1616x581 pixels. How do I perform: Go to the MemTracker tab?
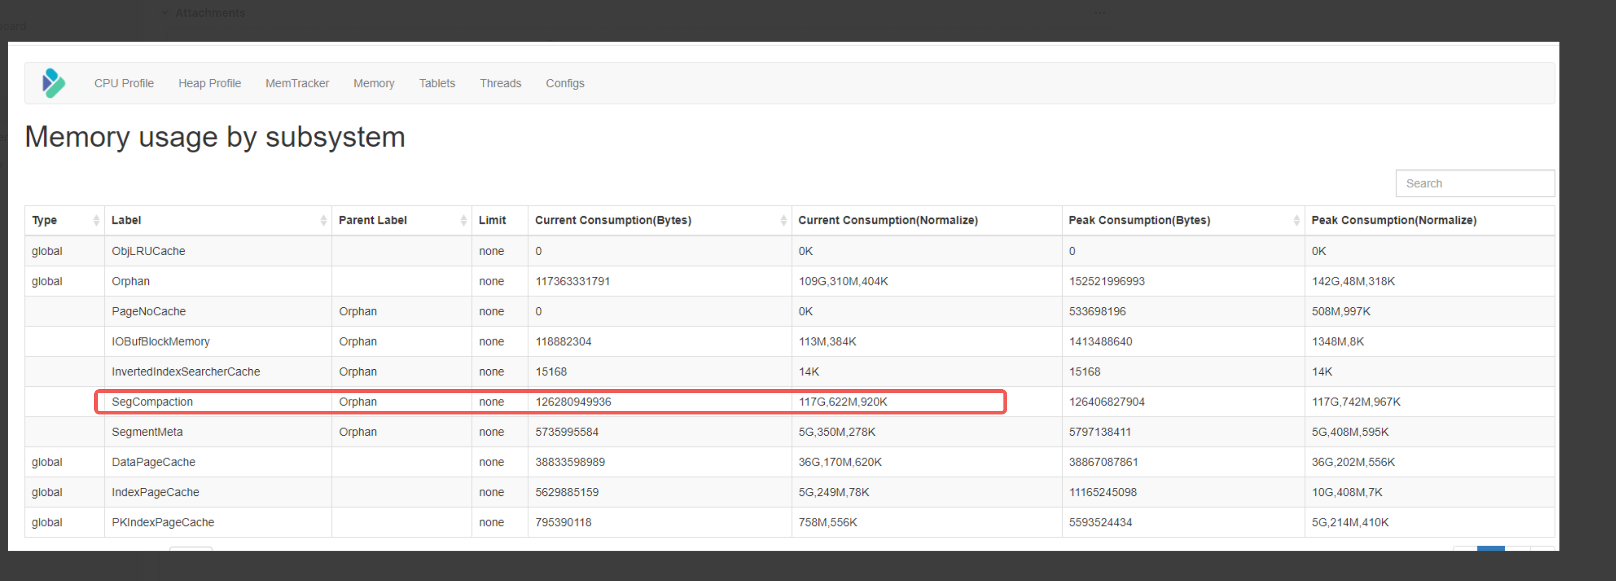pyautogui.click(x=297, y=83)
